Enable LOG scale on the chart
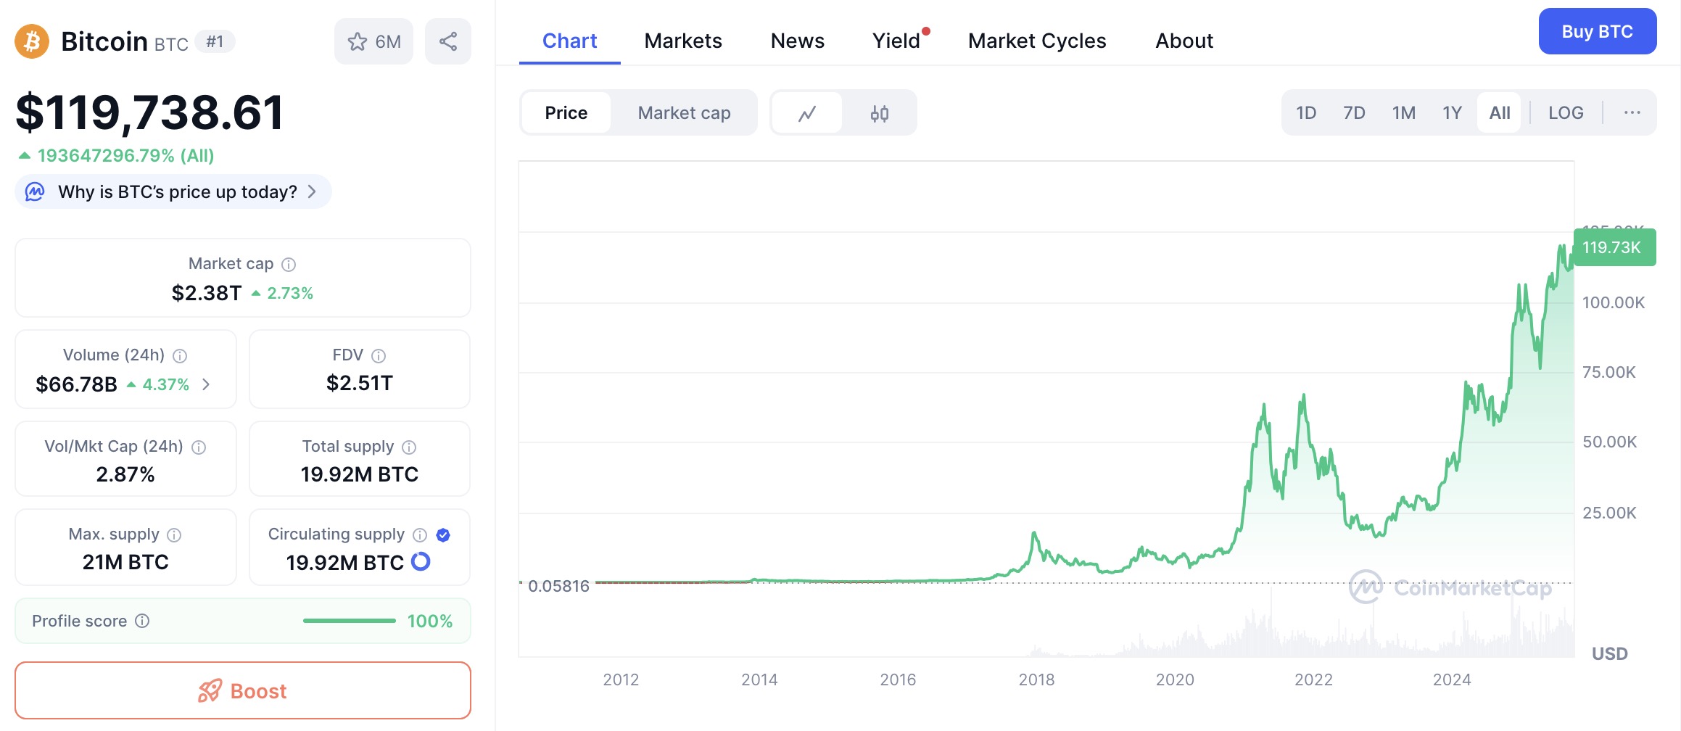This screenshot has width=1681, height=731. point(1566,113)
